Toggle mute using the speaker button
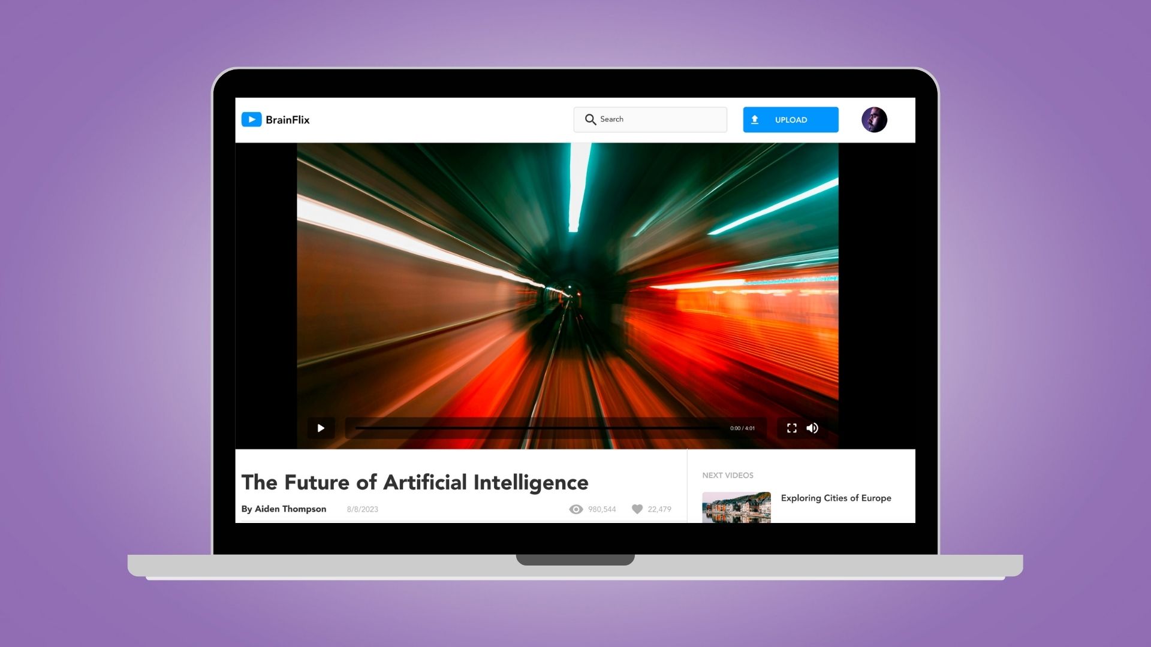Screen dimensions: 1151x647 pos(813,427)
